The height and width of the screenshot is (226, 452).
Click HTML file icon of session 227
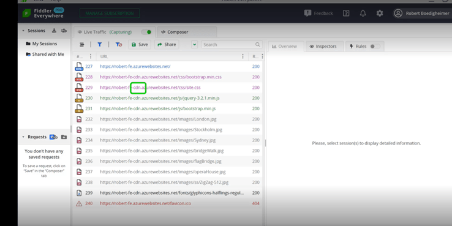79,67
